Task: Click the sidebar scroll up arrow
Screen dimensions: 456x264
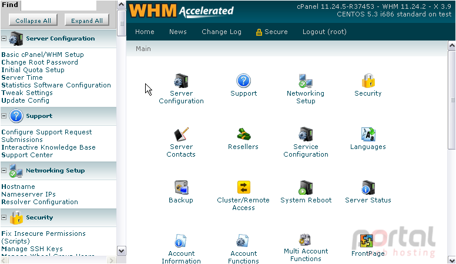Action: pyautogui.click(x=121, y=5)
